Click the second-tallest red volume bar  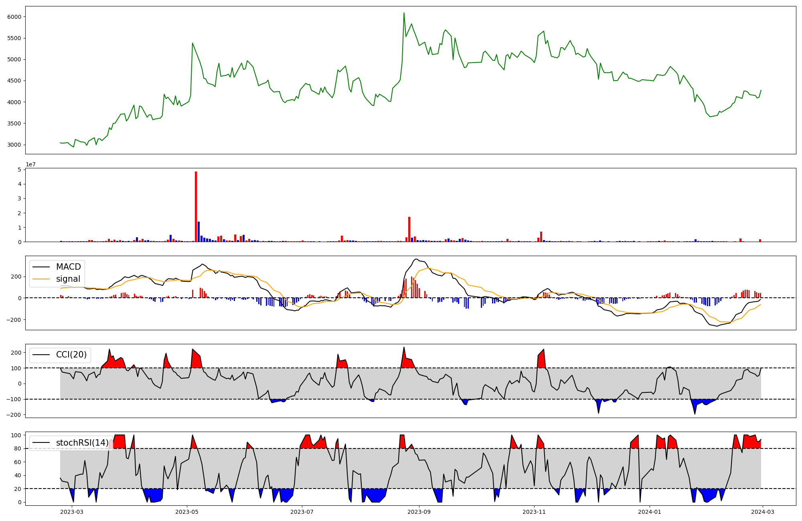click(x=409, y=229)
